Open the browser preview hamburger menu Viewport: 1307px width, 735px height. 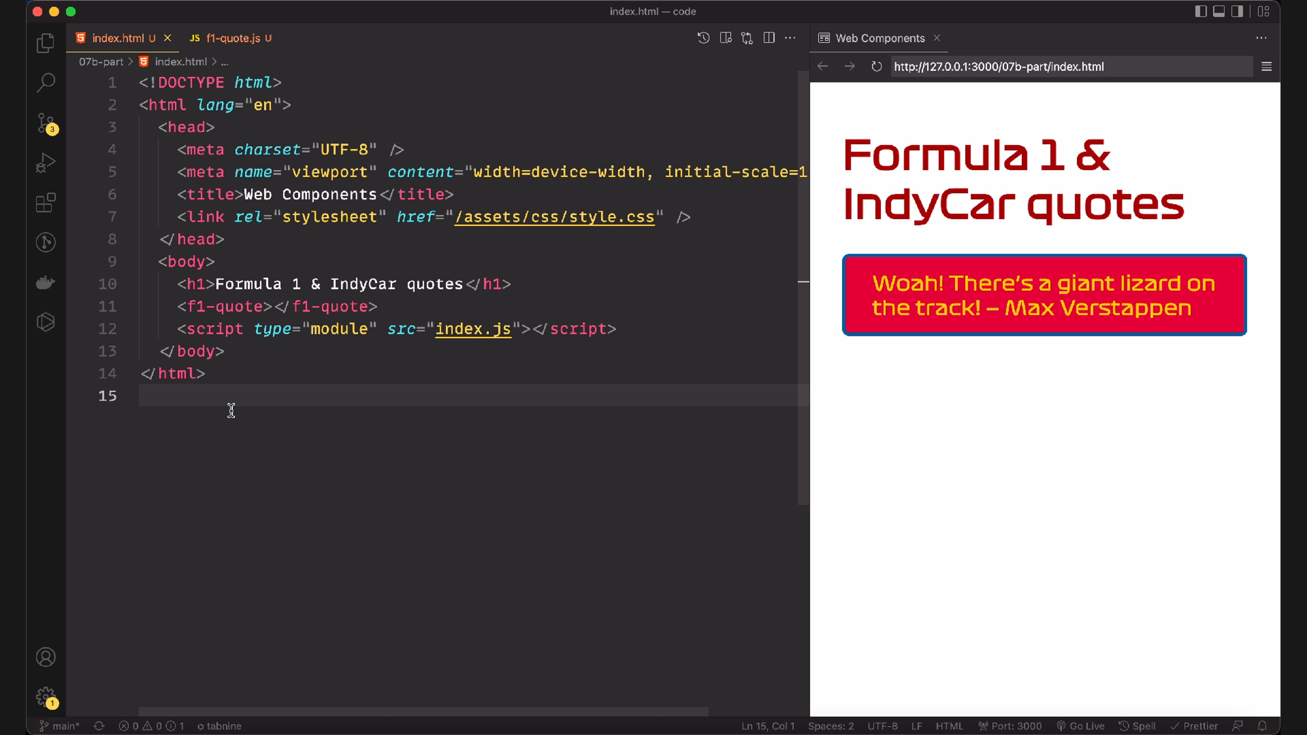point(1266,66)
